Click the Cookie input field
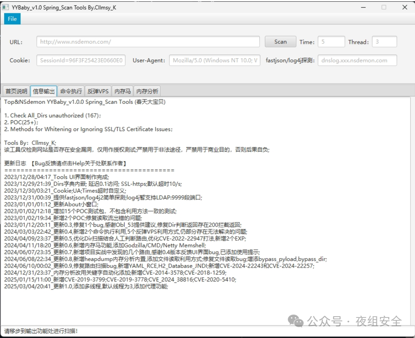 click(x=81, y=60)
